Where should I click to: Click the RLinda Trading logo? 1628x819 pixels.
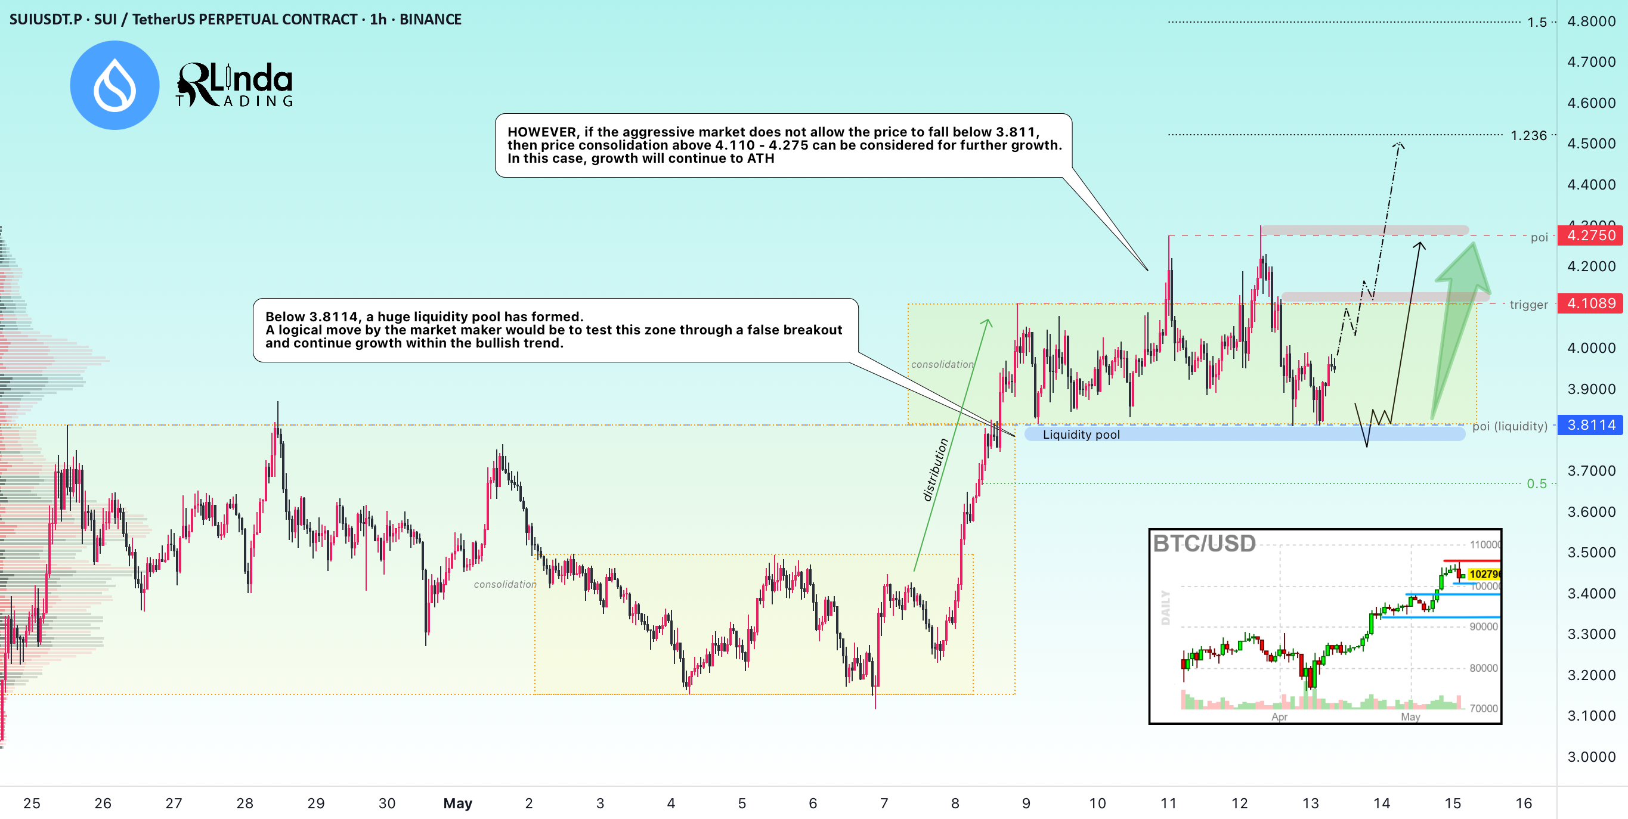click(x=234, y=85)
